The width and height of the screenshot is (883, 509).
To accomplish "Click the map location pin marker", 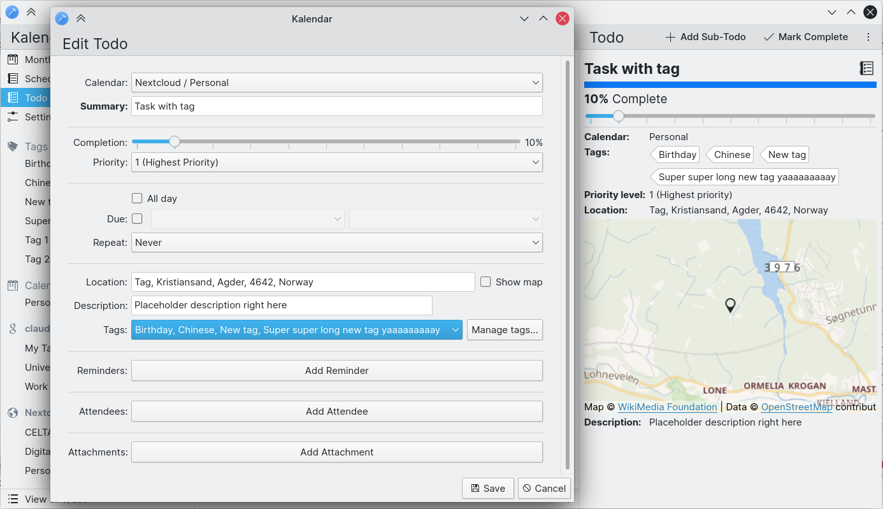I will click(731, 306).
